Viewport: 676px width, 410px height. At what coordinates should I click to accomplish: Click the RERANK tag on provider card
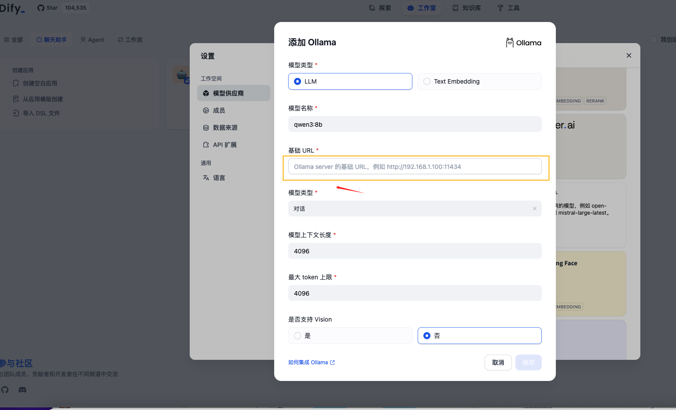point(595,101)
